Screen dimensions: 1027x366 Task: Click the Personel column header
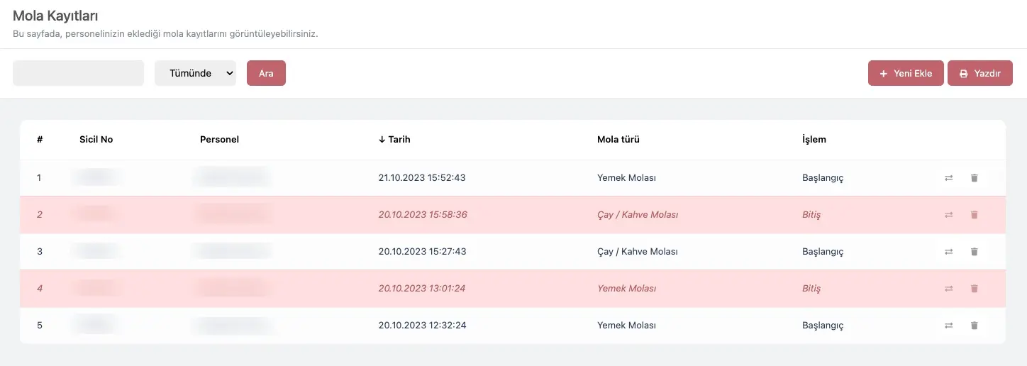tap(219, 140)
